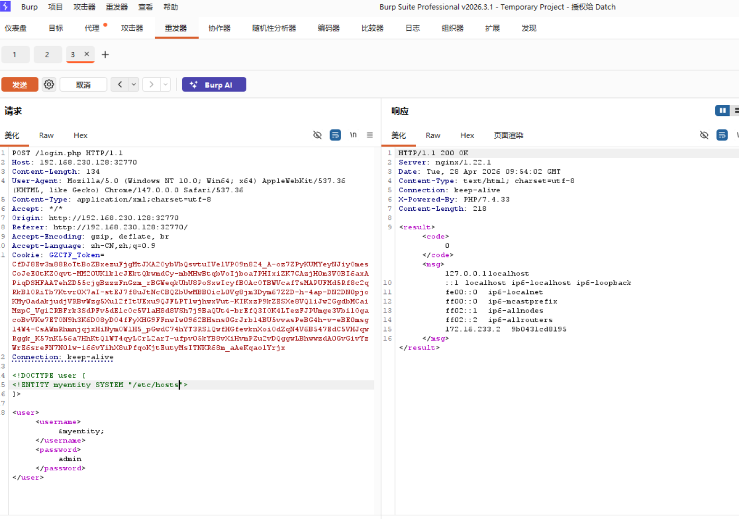Switch to the 扩展 tab
The height and width of the screenshot is (519, 739).
(x=493, y=28)
